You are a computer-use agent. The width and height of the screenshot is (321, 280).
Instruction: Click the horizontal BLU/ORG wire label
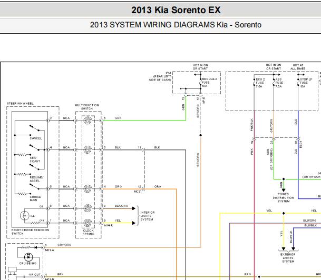[x=309, y=221]
